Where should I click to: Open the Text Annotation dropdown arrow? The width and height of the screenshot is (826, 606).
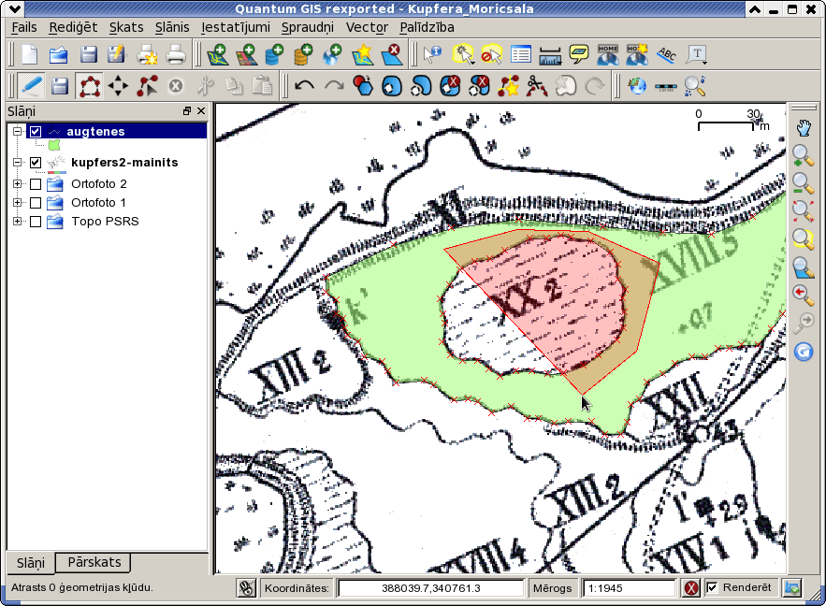(704, 63)
